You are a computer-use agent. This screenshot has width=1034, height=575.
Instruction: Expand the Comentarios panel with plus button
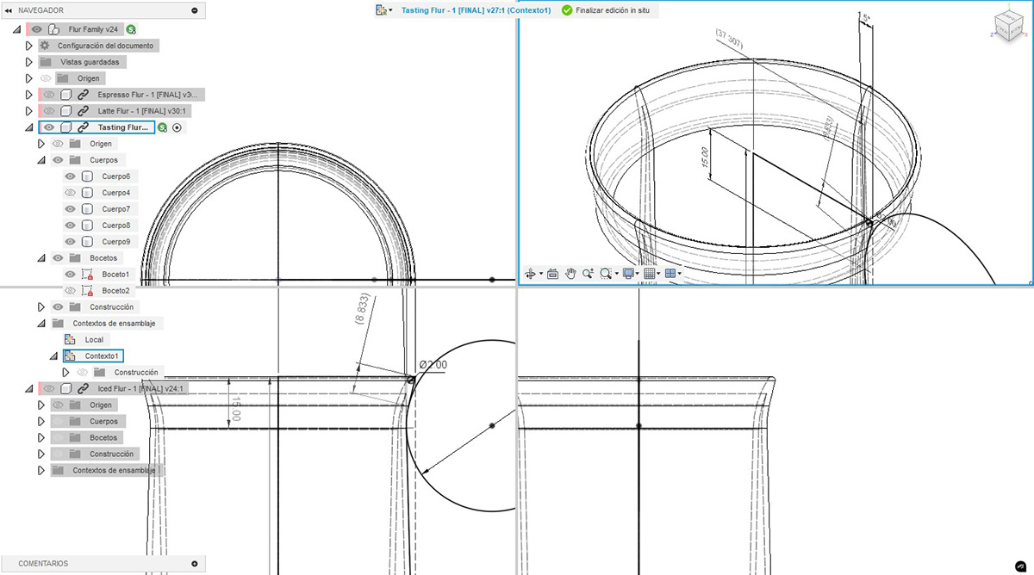[x=195, y=564]
